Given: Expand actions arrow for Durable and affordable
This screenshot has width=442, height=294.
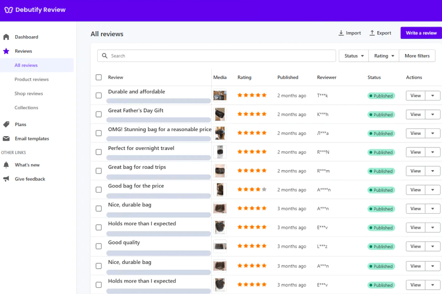Looking at the screenshot, I should pyautogui.click(x=433, y=96).
